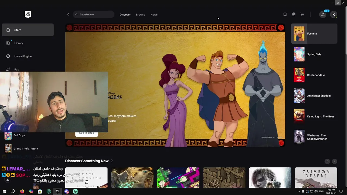Show previous items in carousel

point(327,161)
